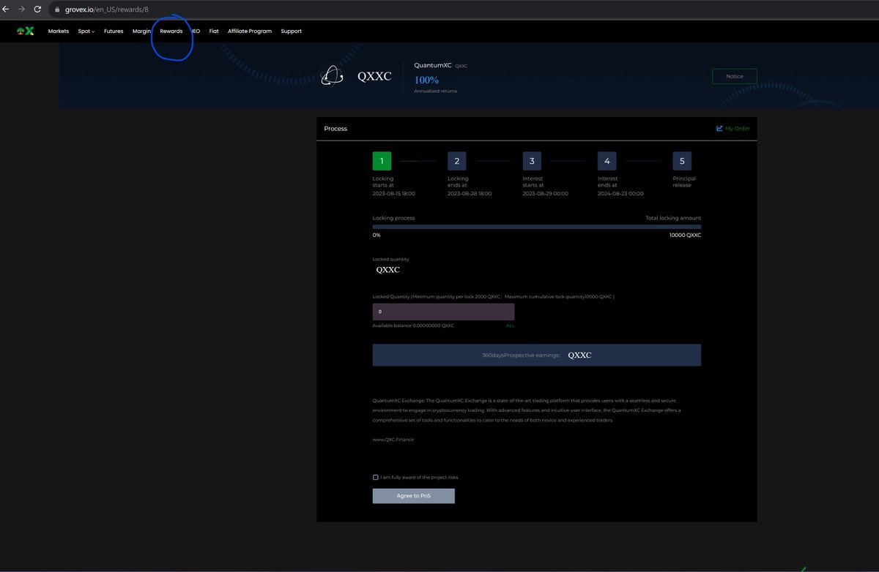Open the Rewards menu item
The height and width of the screenshot is (572, 879).
point(171,31)
